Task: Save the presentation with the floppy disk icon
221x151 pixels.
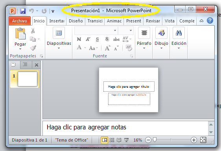Action: pos(23,11)
